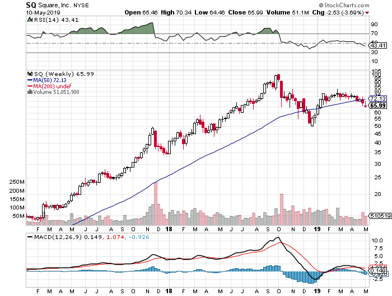Click the 250M volume scale label

coord(17,182)
